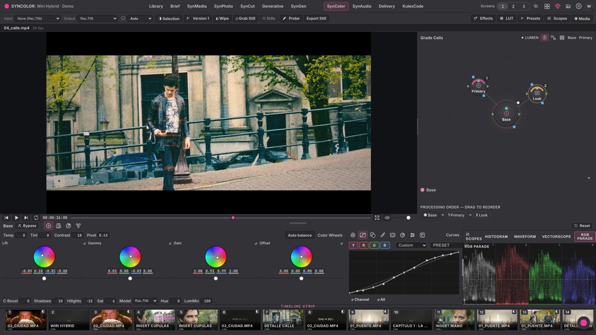The height and width of the screenshot is (335, 596).
Task: Show the WAVEFORM scope tab
Action: [x=524, y=237]
